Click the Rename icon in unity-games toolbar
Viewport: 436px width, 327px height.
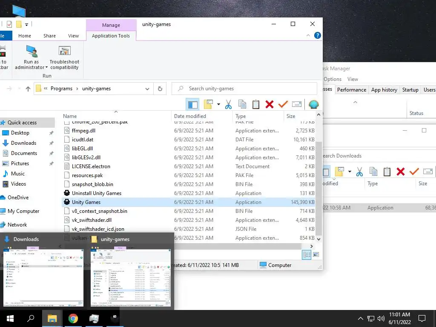[x=297, y=104]
